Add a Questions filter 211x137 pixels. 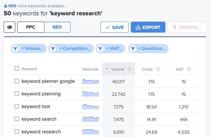click(148, 49)
